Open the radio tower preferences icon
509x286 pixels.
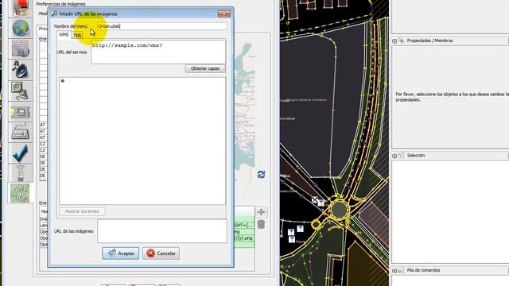[21, 173]
